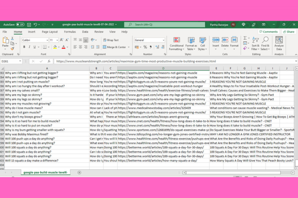Open the Font Color dropdown arrow

click(x=67, y=47)
